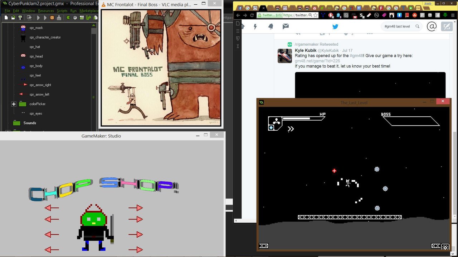Click the New project icon in GameMaker toolbar
Viewport: 458px width, 257px height.
pyautogui.click(x=7, y=17)
